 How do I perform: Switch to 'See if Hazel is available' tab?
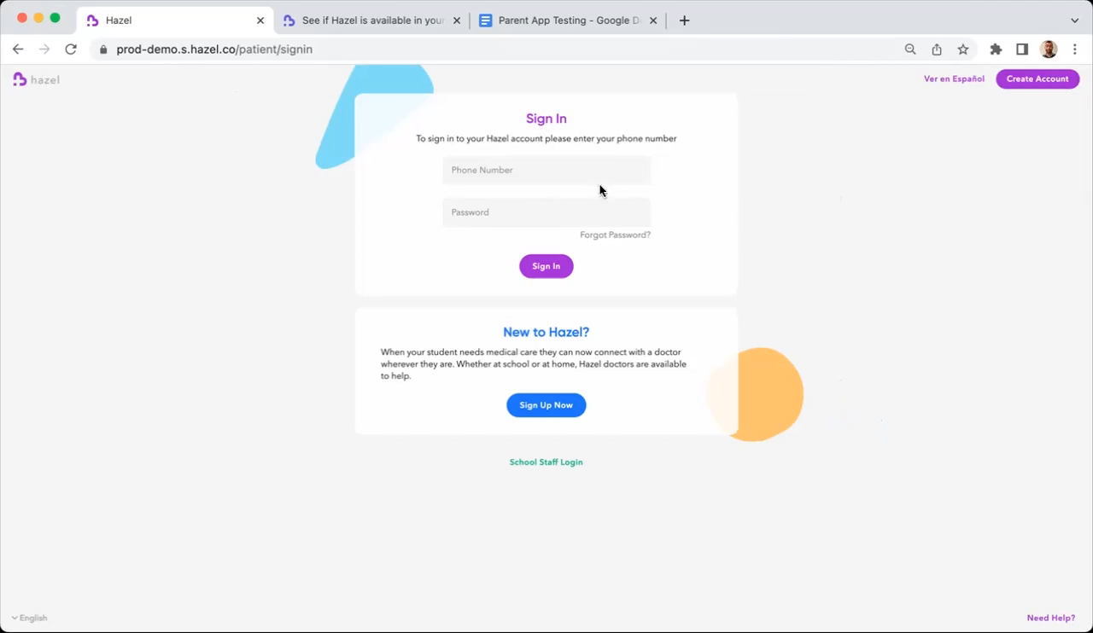[x=372, y=20]
